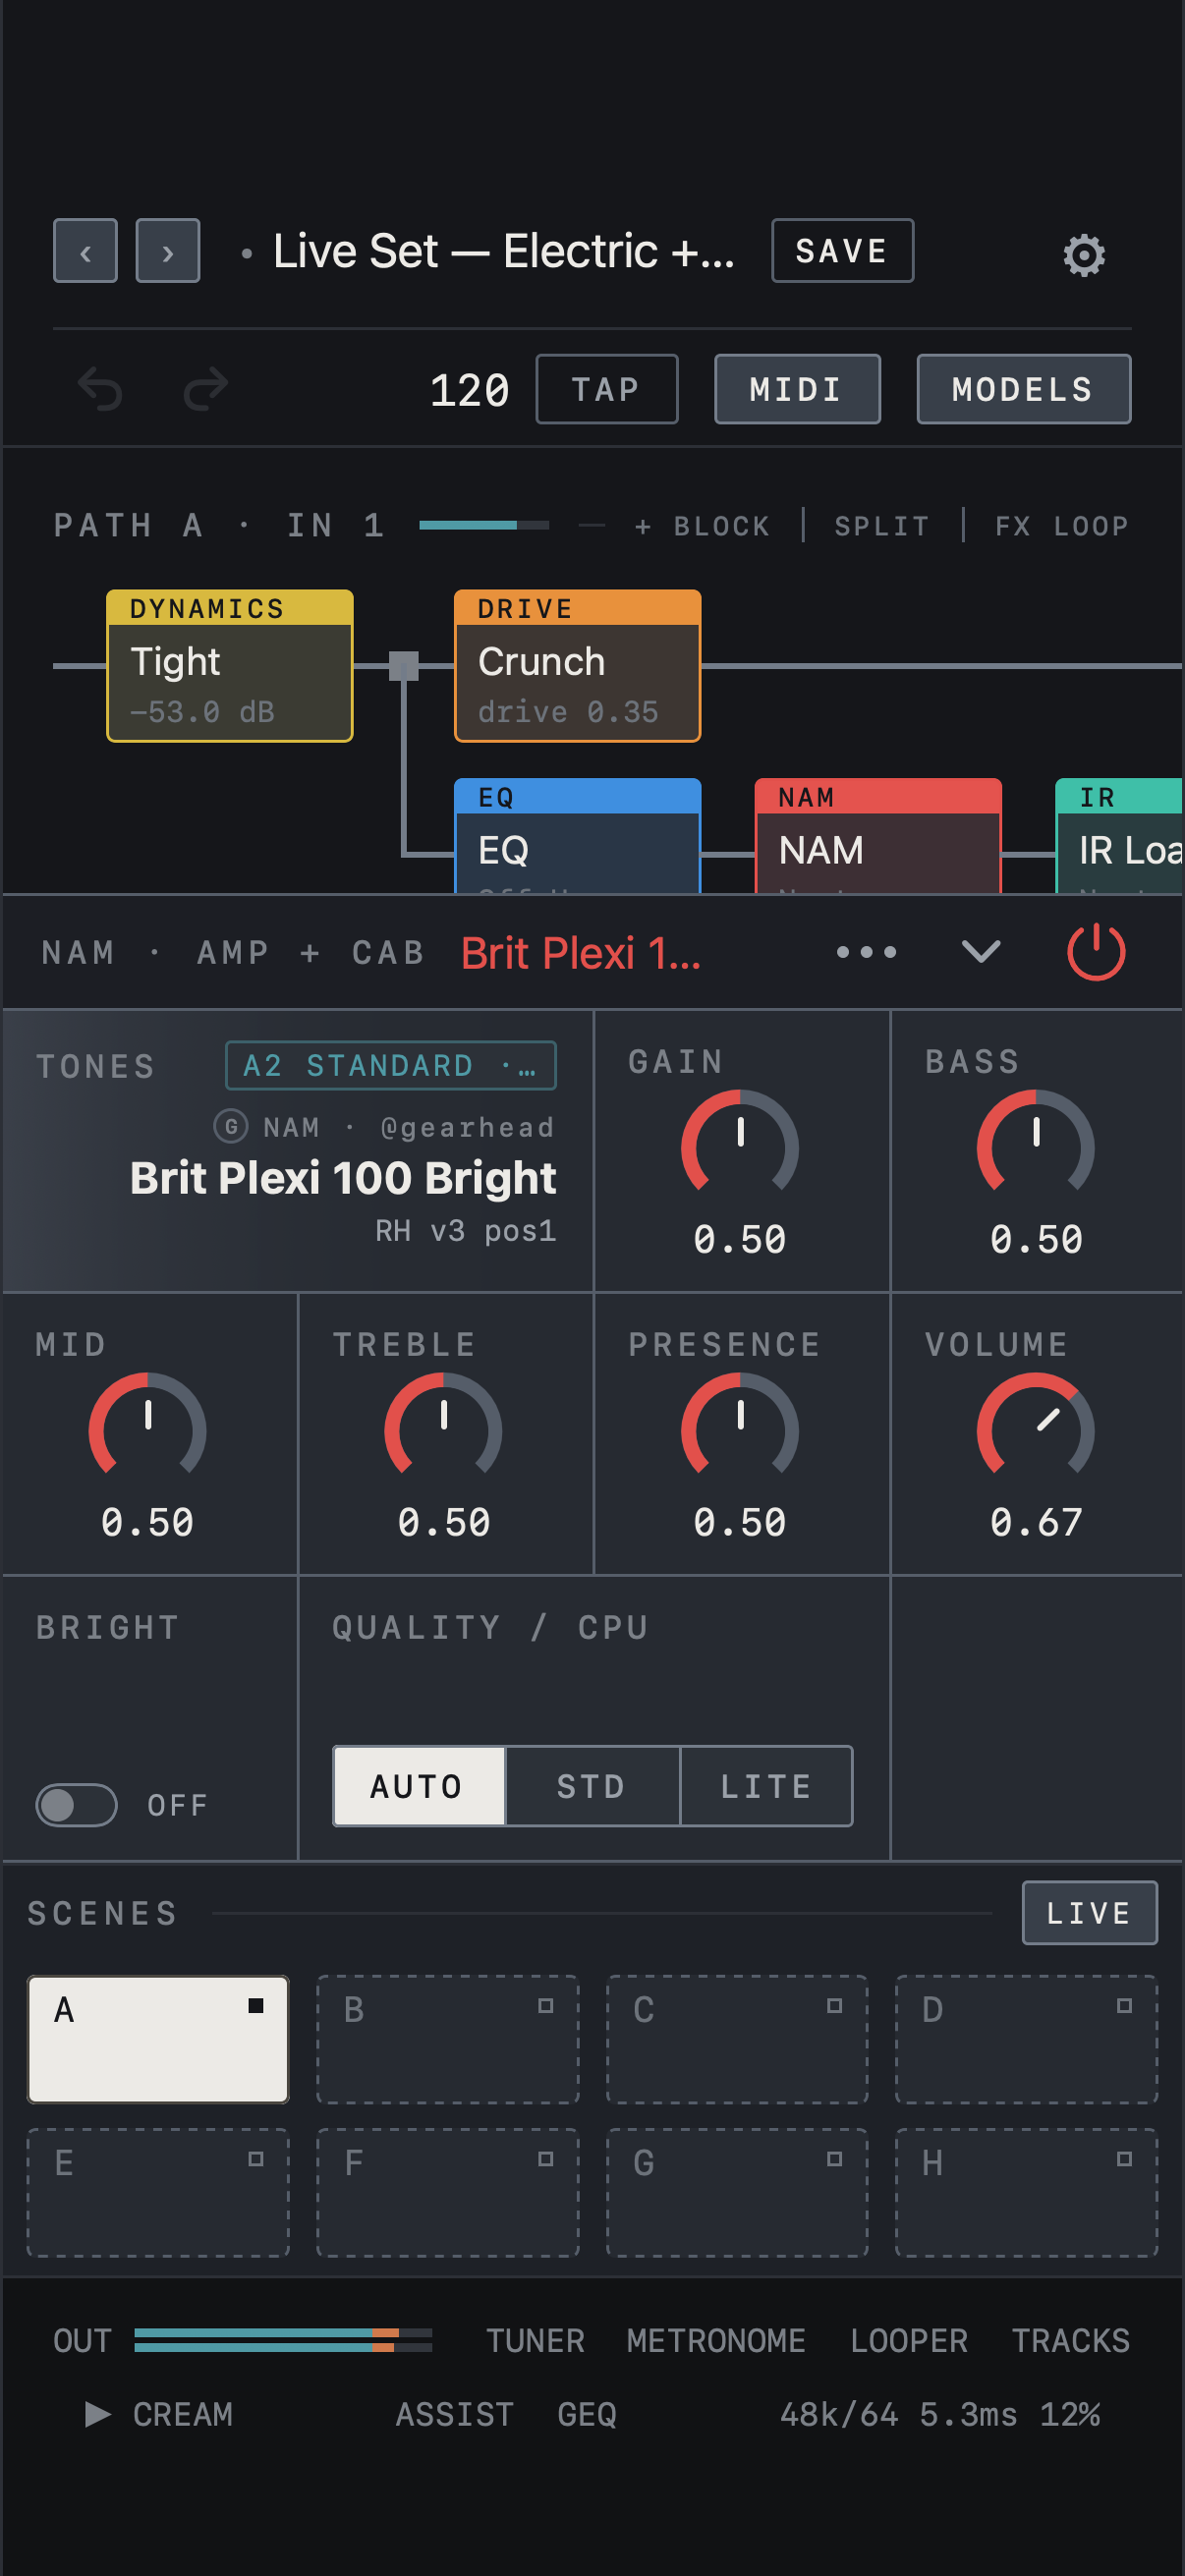Select STD quality mode
The width and height of the screenshot is (1185, 2576).
pyautogui.click(x=592, y=1787)
